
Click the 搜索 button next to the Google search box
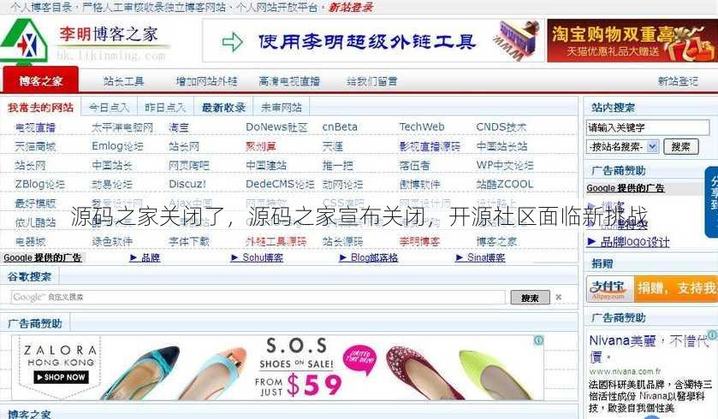coord(530,298)
